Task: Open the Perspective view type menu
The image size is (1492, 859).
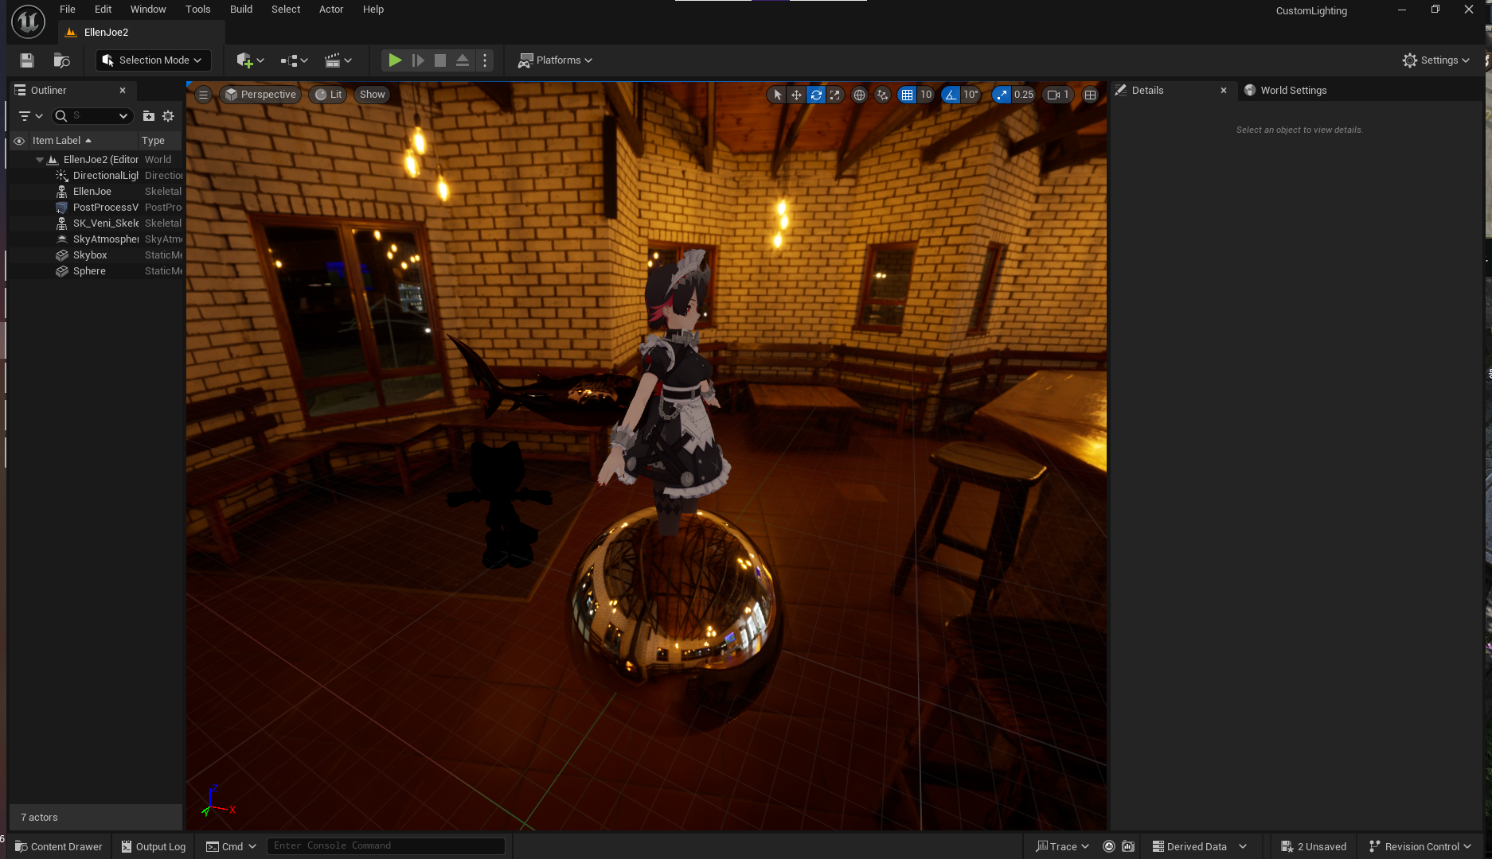Action: 261,95
